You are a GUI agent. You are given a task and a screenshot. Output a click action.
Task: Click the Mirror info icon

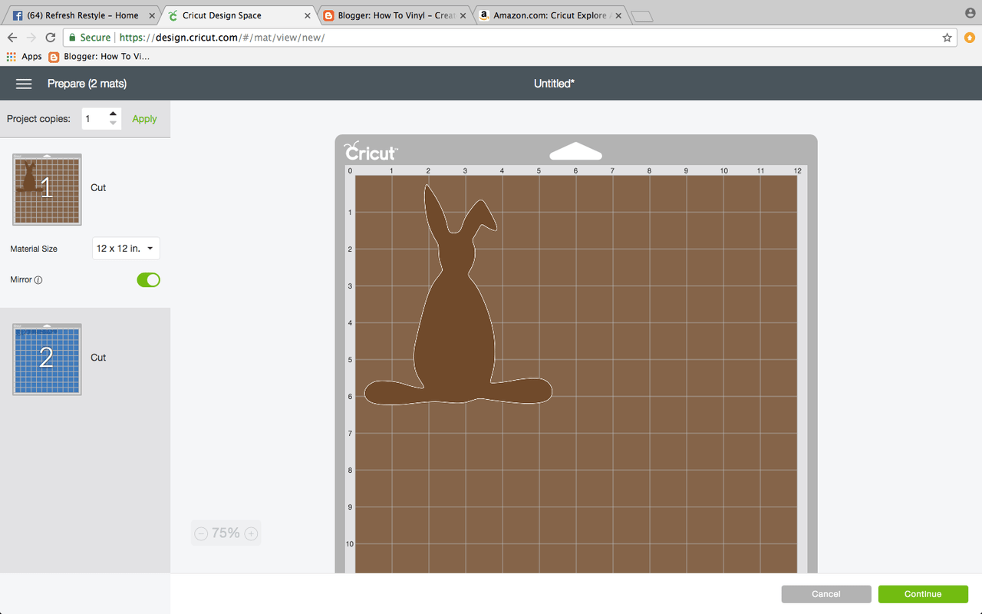click(38, 280)
